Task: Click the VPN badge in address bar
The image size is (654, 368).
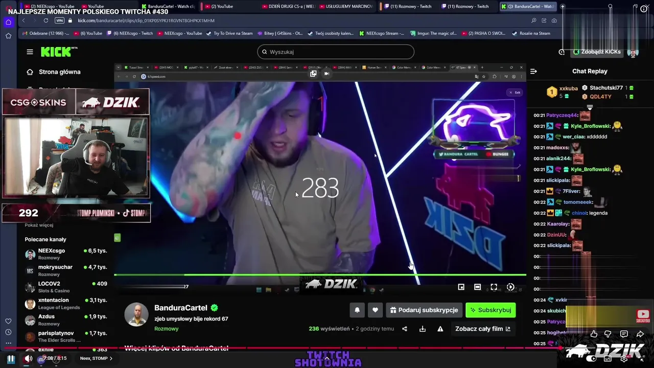Action: point(59,20)
